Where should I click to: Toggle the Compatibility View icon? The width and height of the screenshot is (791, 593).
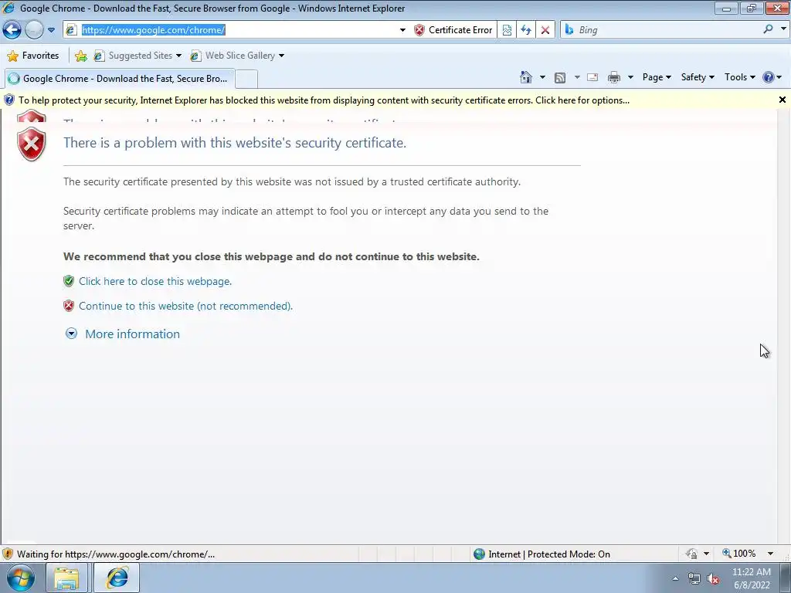coord(507,30)
